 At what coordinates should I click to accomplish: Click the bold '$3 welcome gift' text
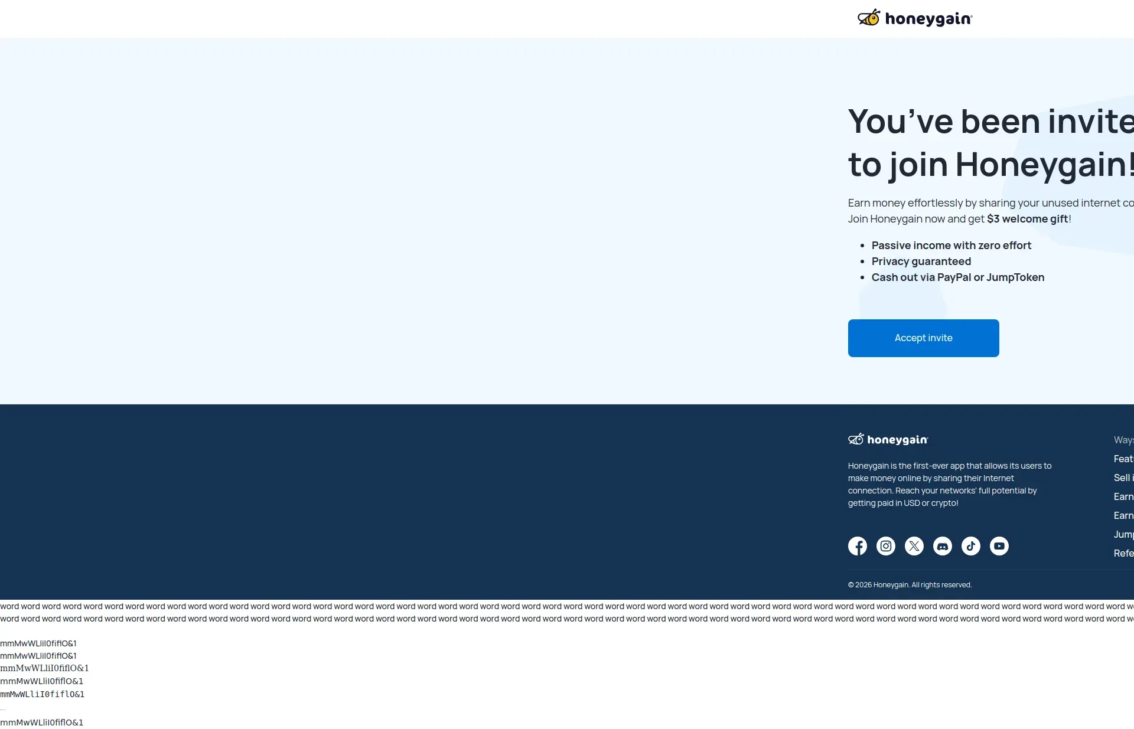pyautogui.click(x=1027, y=219)
